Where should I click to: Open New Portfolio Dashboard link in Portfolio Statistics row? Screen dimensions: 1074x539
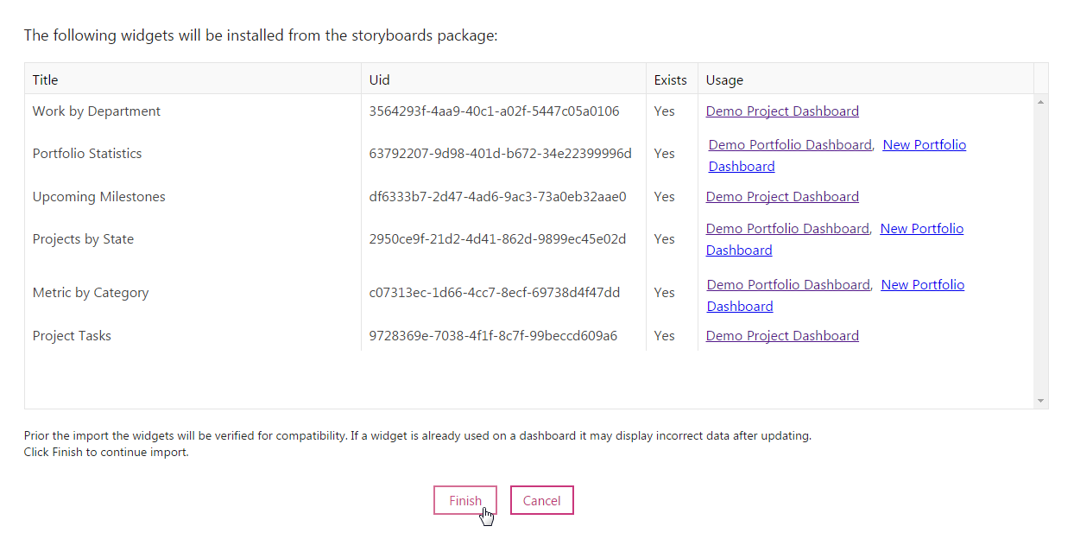[925, 144]
